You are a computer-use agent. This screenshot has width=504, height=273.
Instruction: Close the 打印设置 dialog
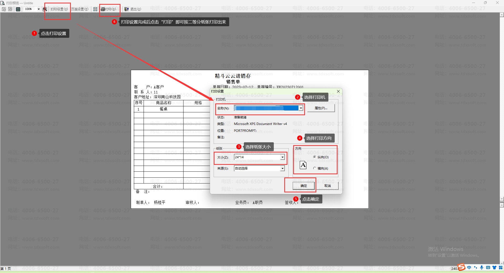(338, 91)
